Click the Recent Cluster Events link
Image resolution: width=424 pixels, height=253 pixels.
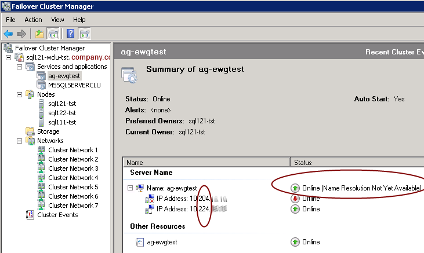click(394, 52)
